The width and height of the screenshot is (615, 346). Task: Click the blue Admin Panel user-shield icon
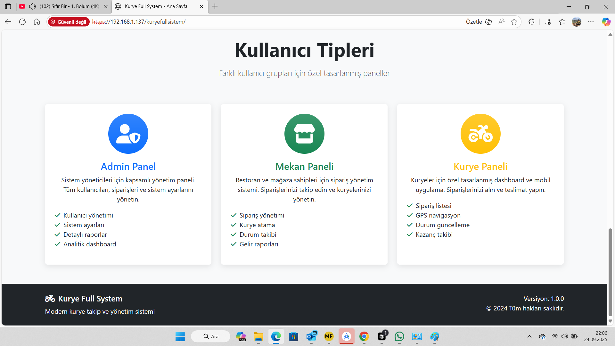coord(128,134)
